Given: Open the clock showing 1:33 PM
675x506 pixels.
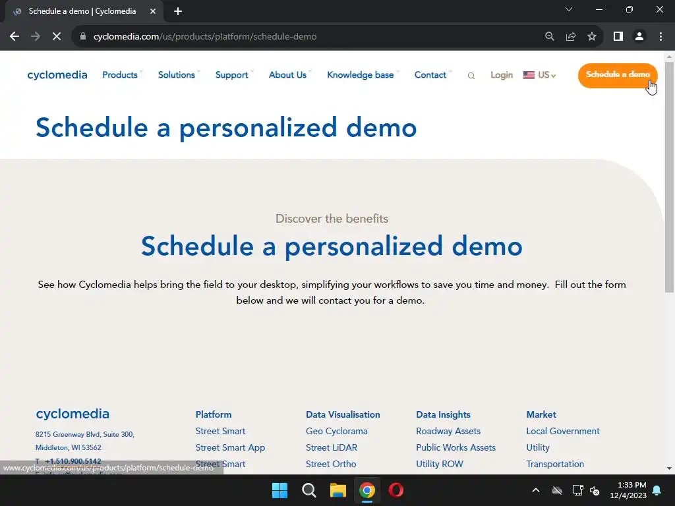Looking at the screenshot, I should (628, 490).
